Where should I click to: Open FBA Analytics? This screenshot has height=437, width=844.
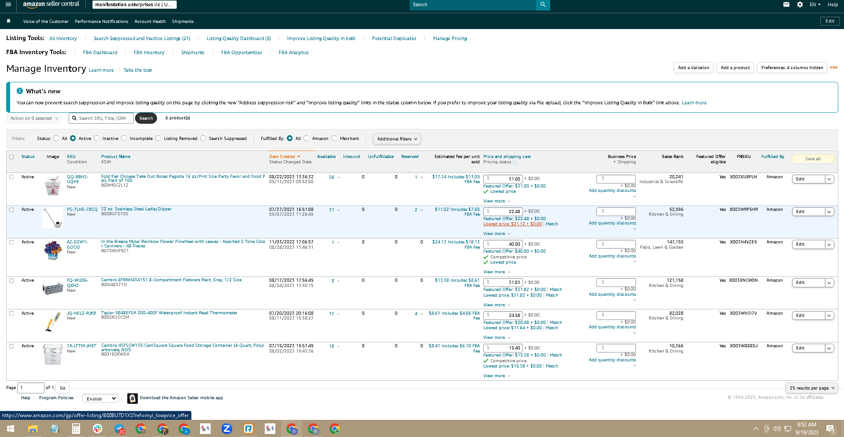[294, 52]
